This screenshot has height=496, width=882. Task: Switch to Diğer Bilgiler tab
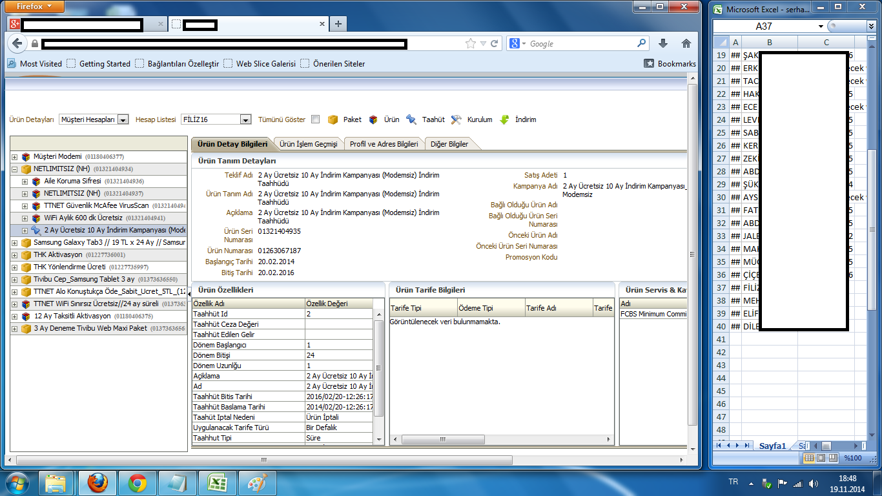[449, 144]
